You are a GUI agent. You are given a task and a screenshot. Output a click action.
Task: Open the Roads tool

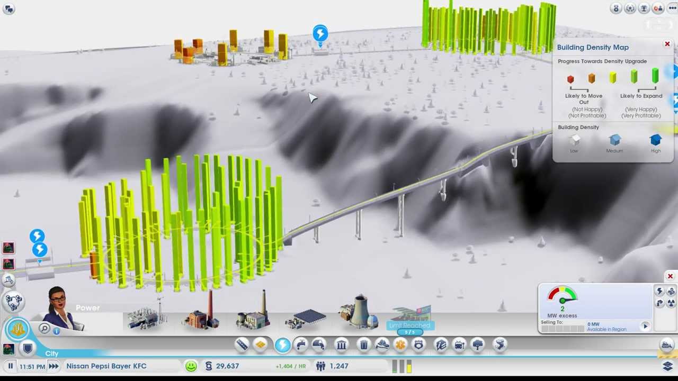point(242,345)
